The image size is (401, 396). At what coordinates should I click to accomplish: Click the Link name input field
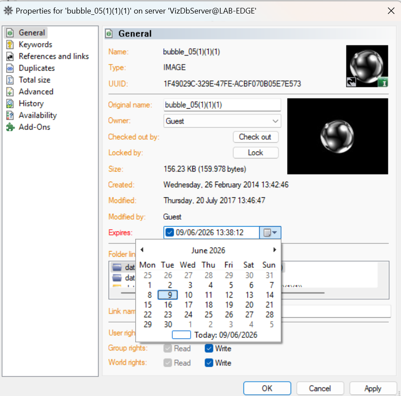(x=336, y=311)
